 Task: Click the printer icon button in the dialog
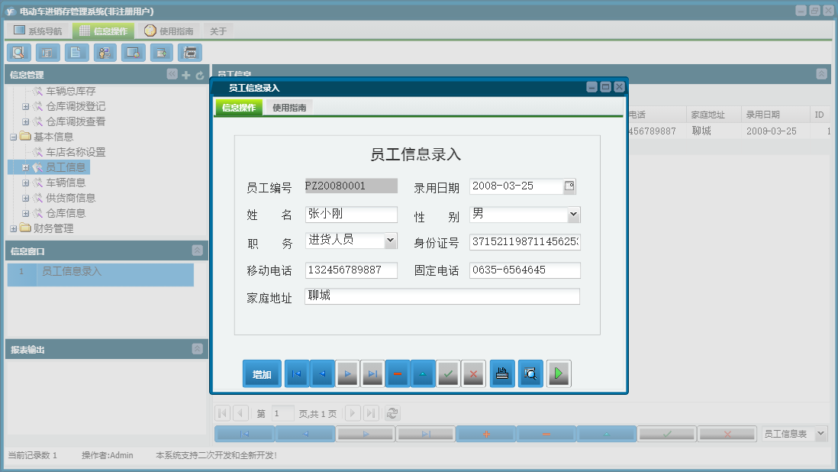[502, 373]
